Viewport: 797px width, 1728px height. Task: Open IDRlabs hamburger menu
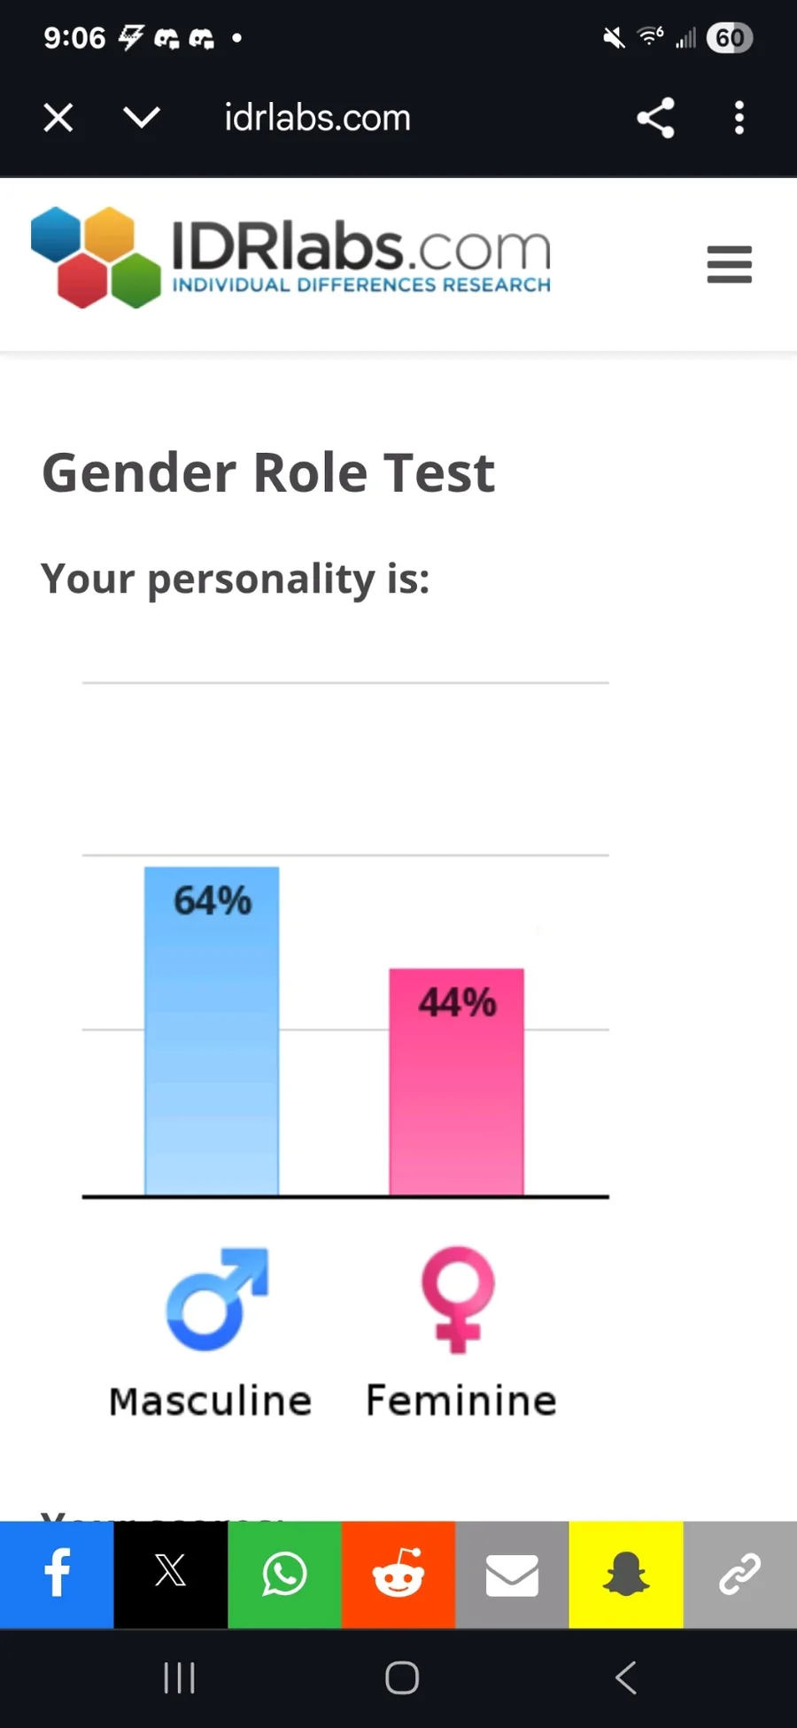(730, 264)
